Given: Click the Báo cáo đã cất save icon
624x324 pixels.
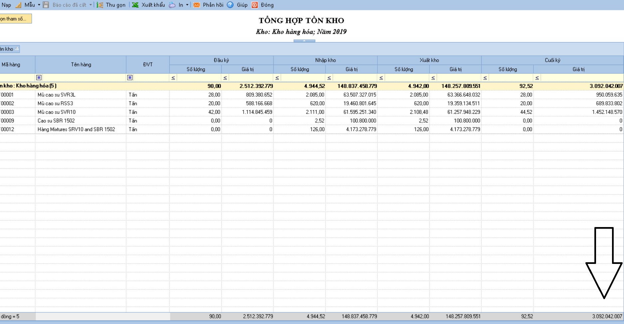Looking at the screenshot, I should [x=46, y=5].
